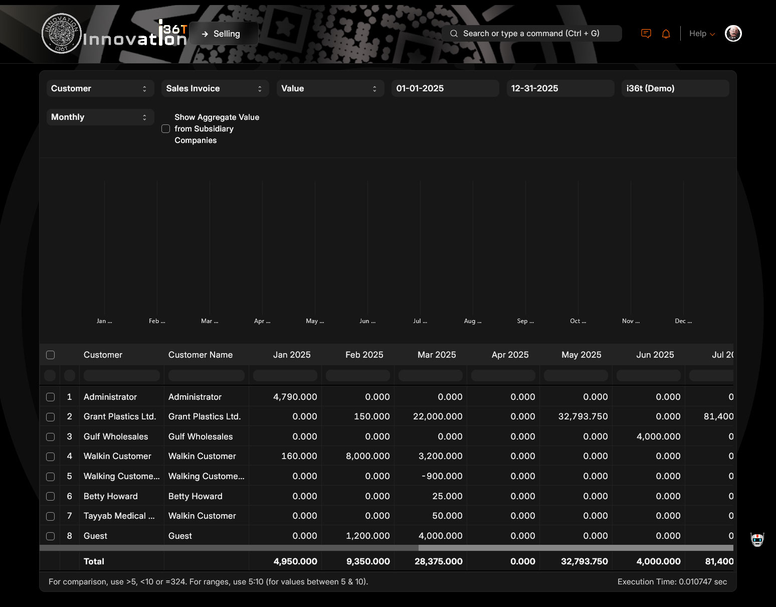The height and width of the screenshot is (607, 776).
Task: Sort by the Jan 2025 column header
Action: click(x=291, y=355)
